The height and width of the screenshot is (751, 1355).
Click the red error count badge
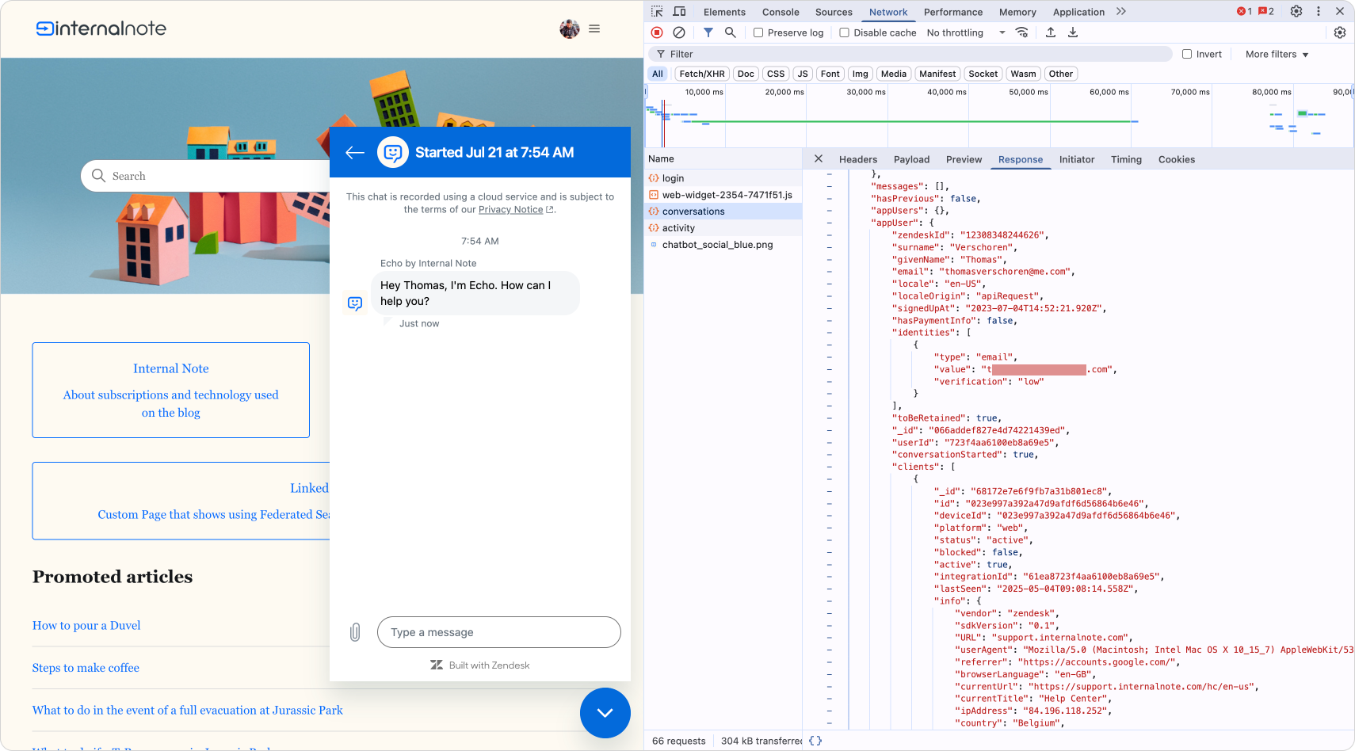tap(1245, 11)
